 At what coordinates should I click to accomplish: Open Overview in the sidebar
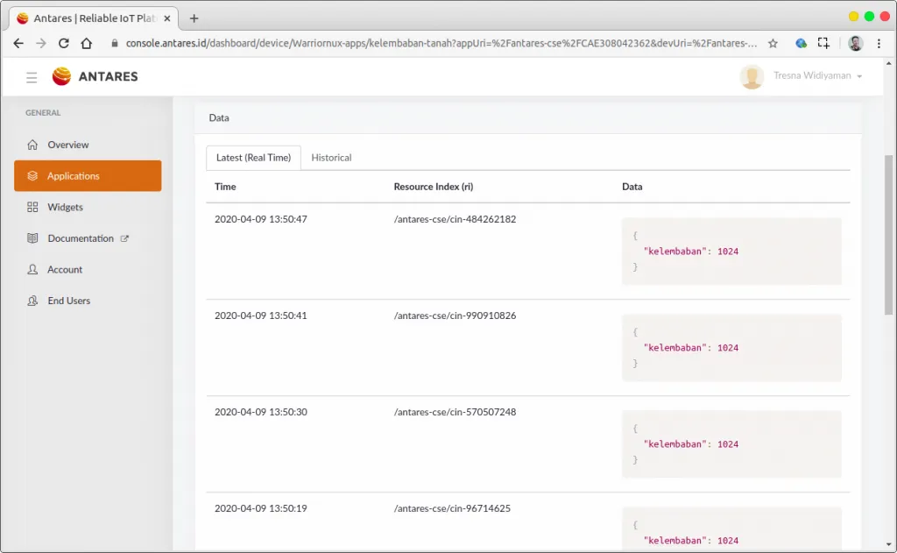(68, 145)
